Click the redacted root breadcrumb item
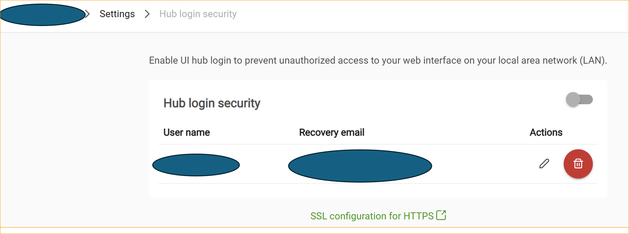Screen dimensions: 629x234 [42, 15]
